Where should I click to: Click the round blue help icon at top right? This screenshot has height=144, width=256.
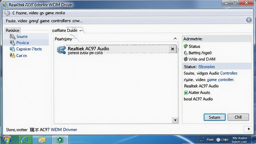coord(249,20)
